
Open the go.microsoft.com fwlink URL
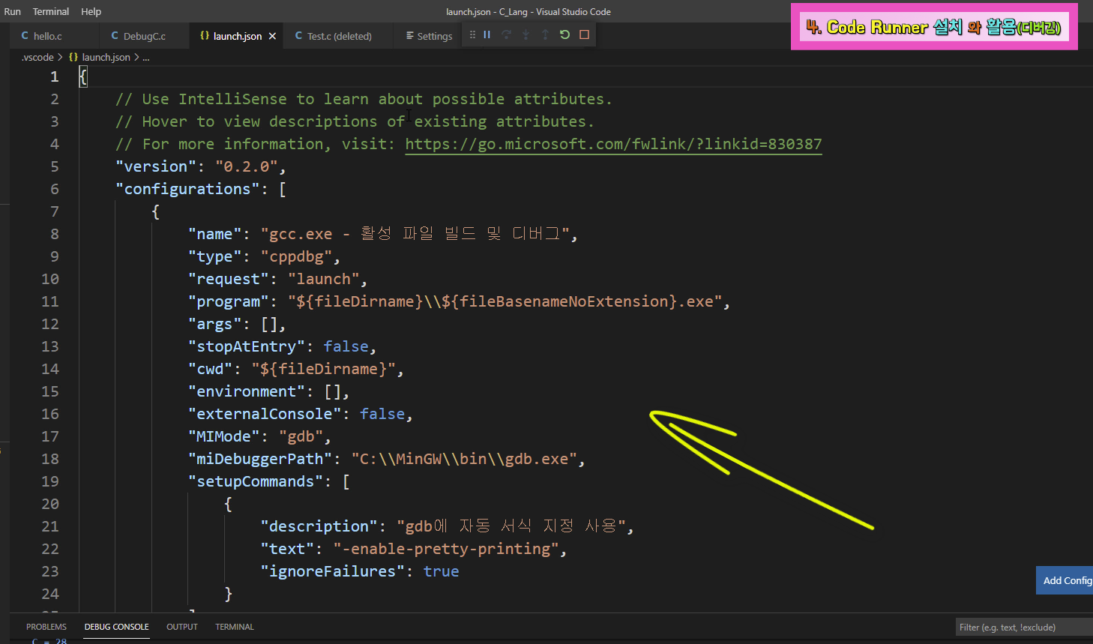click(x=613, y=144)
